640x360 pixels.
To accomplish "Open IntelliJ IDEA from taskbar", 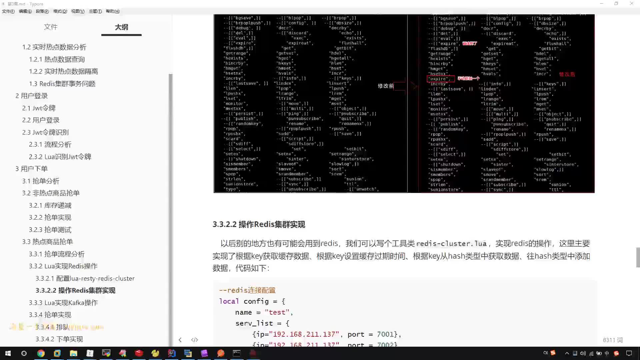I will [171, 353].
